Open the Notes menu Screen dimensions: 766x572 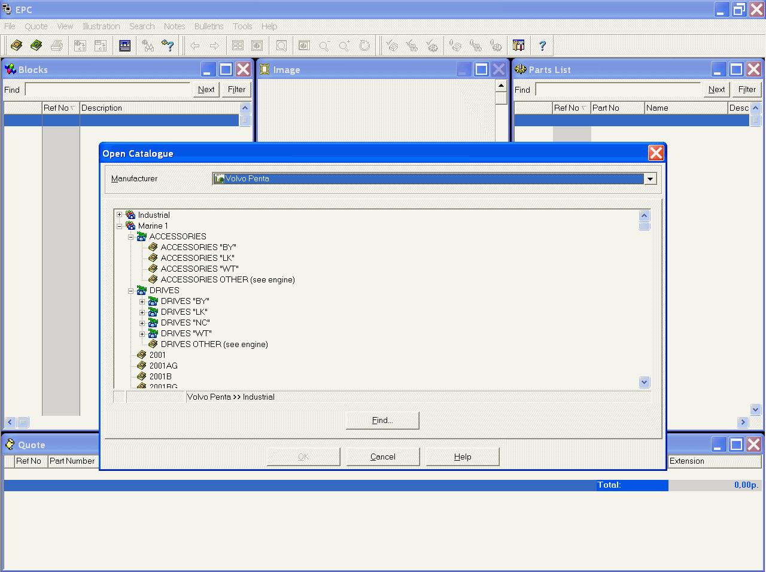point(174,26)
